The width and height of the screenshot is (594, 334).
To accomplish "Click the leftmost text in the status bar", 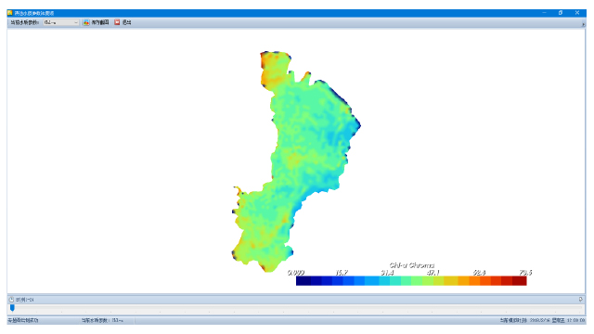I will (x=23, y=320).
